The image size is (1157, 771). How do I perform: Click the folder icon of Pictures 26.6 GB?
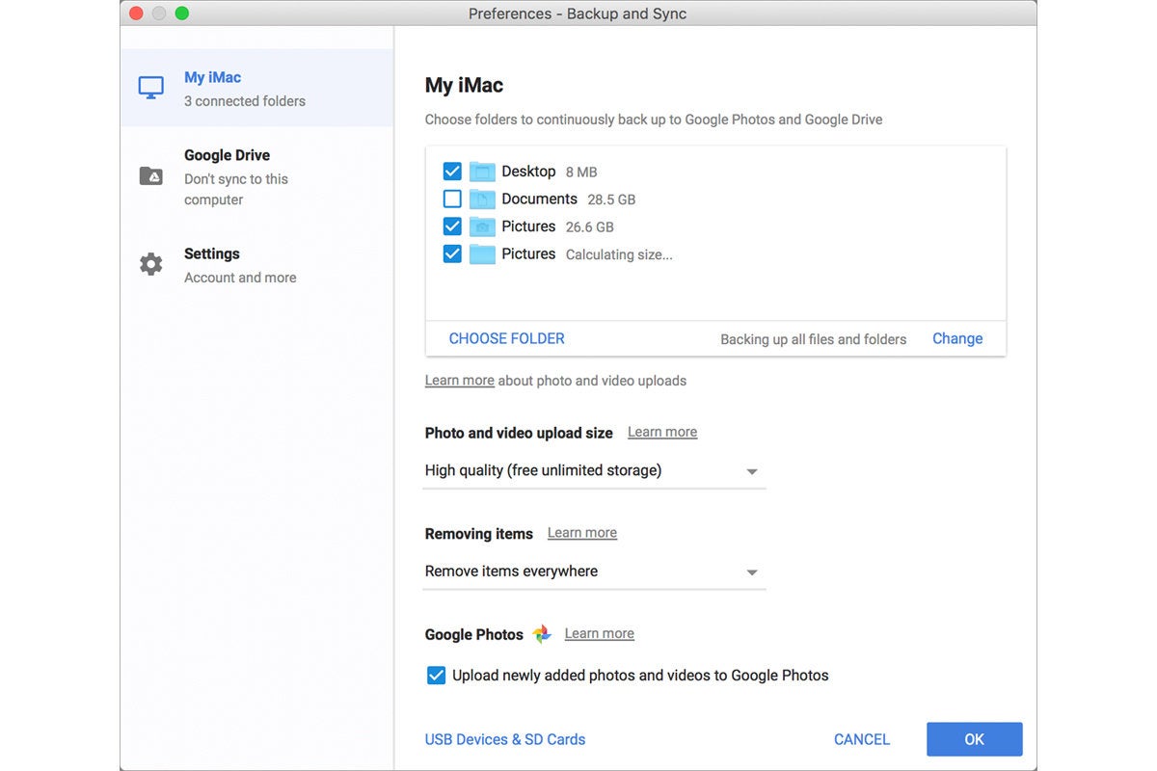coord(482,226)
